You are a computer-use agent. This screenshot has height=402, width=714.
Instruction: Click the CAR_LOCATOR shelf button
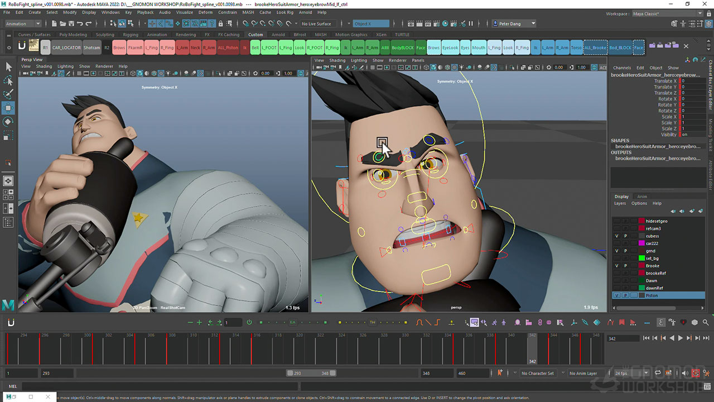(x=67, y=48)
